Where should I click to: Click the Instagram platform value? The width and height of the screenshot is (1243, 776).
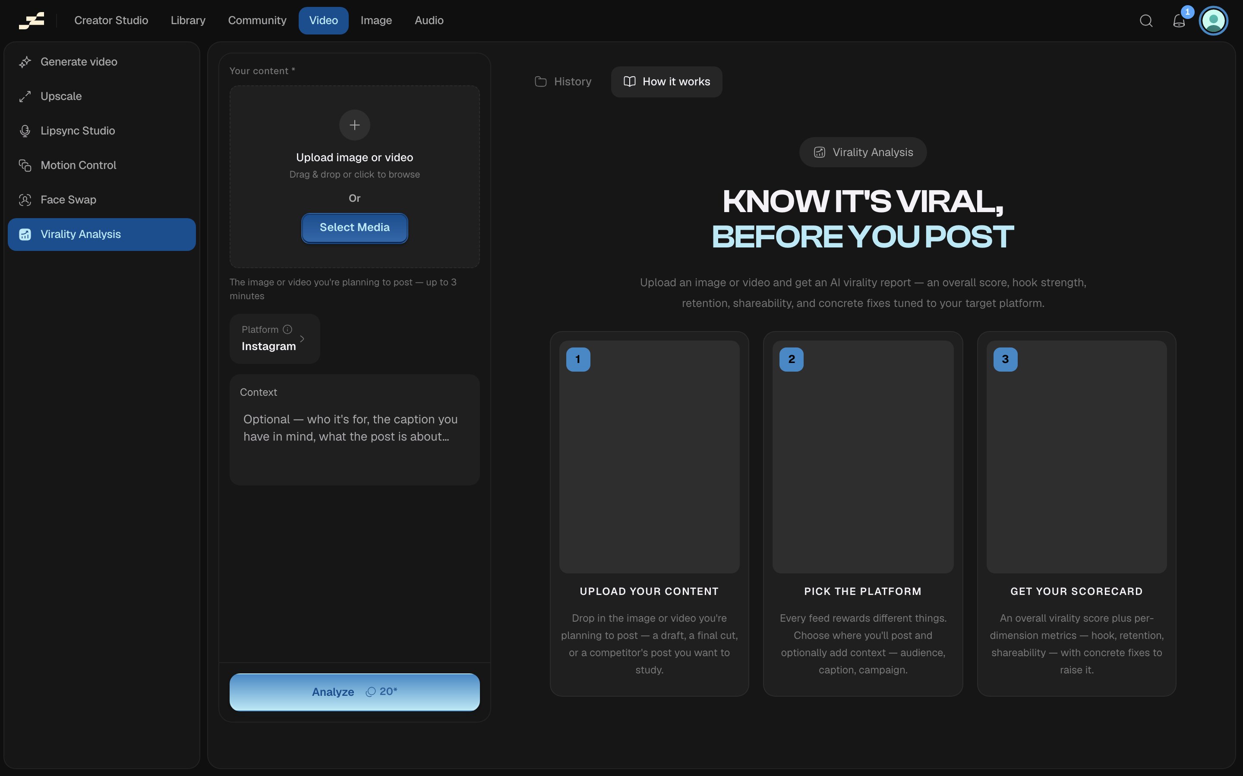click(268, 347)
